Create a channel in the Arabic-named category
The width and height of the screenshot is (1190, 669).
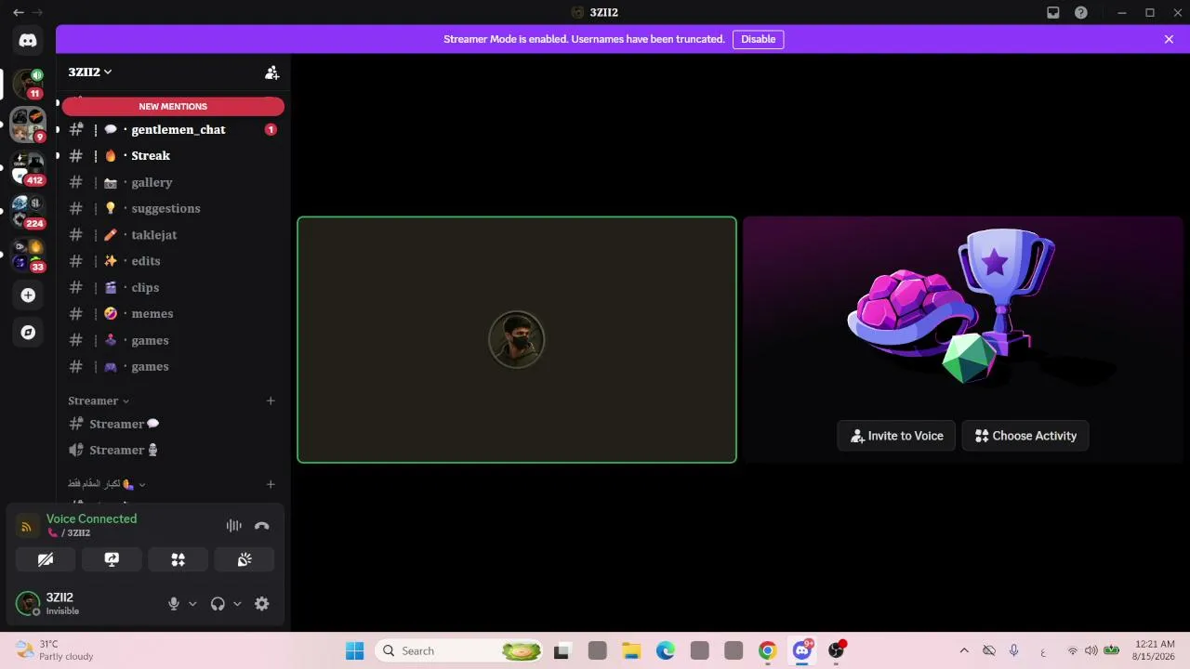tap(271, 483)
